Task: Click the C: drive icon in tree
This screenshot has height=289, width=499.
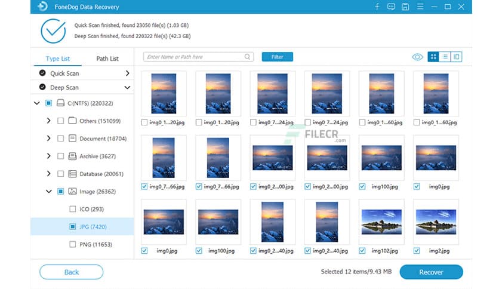Action: pos(60,103)
